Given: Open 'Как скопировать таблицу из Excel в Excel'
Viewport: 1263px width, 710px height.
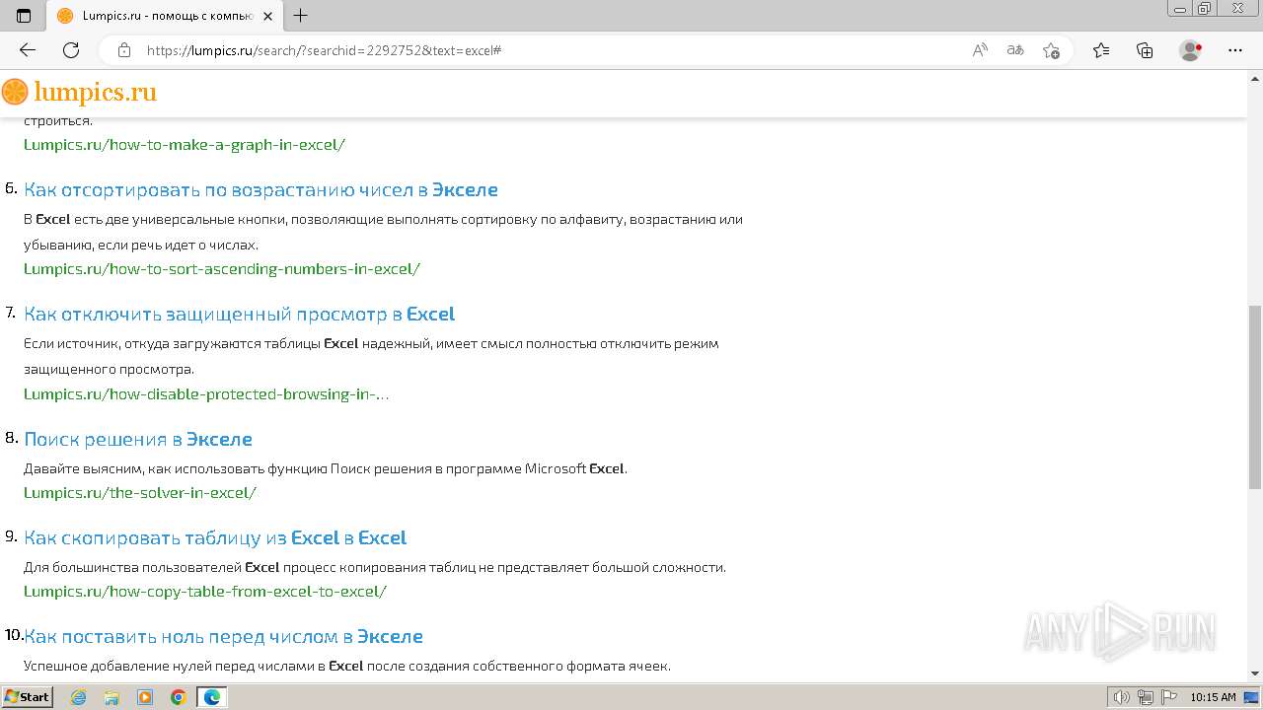Looking at the screenshot, I should coord(215,537).
